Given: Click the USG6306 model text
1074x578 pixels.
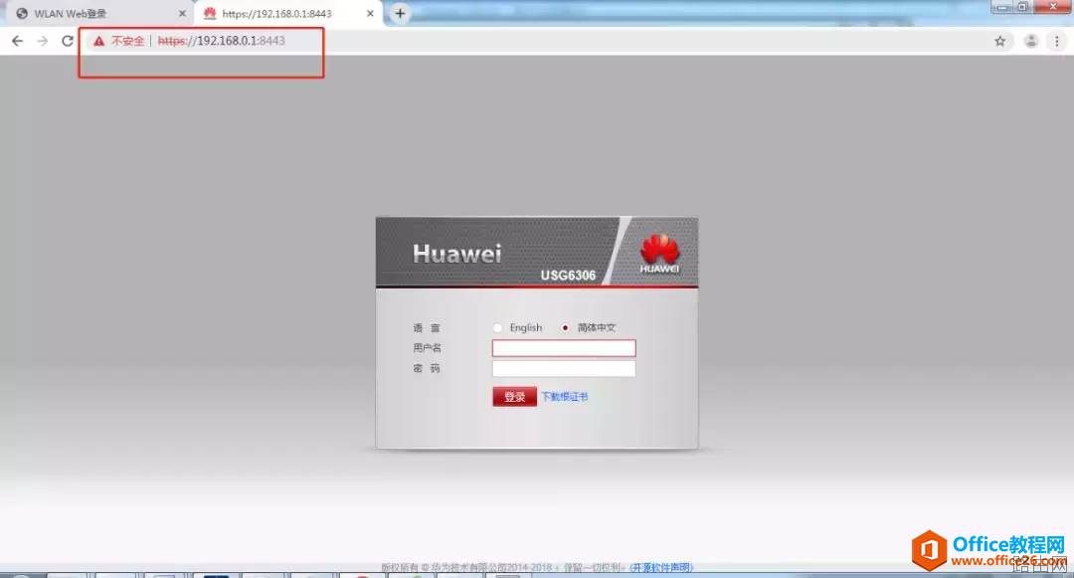Looking at the screenshot, I should pyautogui.click(x=568, y=276).
